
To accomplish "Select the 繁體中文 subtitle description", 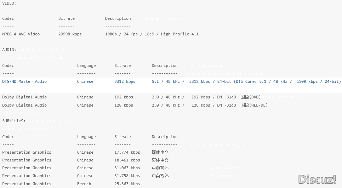I will [x=160, y=160].
